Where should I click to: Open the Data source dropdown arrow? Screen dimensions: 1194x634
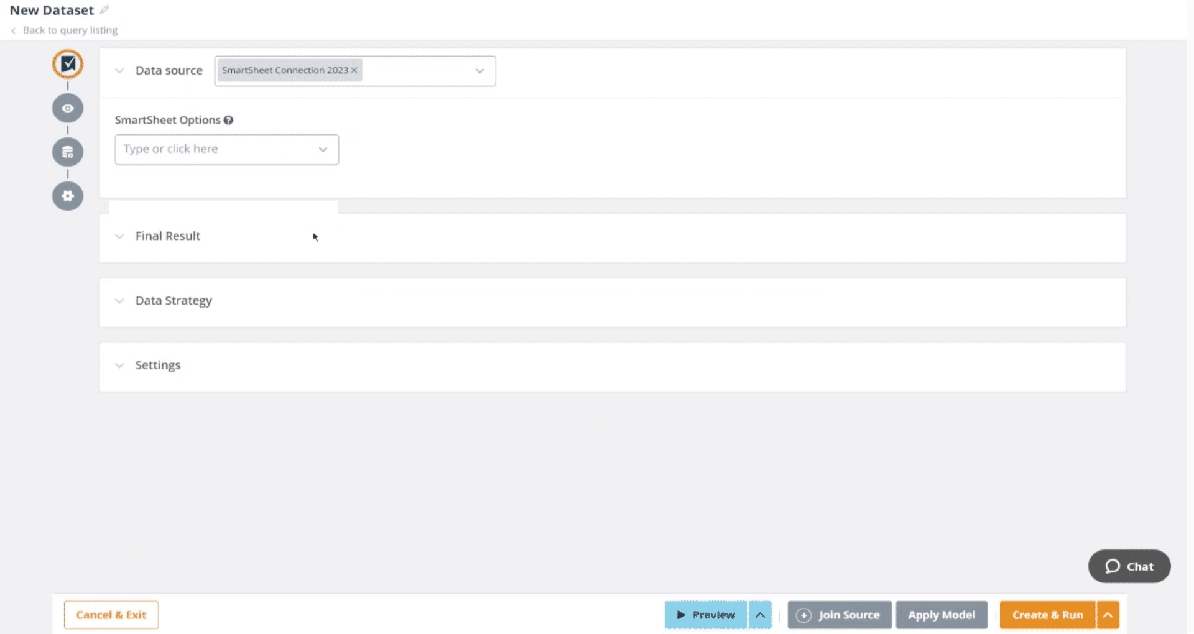click(479, 71)
